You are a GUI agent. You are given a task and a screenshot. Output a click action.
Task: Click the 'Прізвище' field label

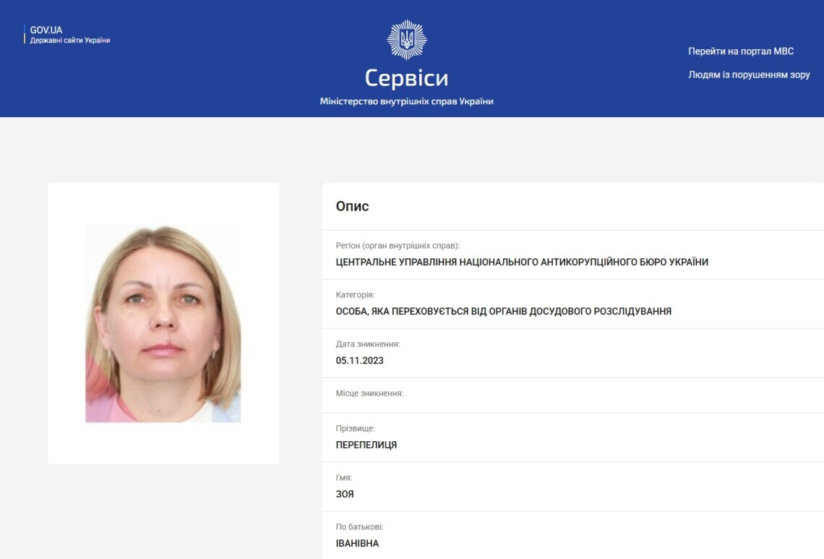[x=355, y=429]
